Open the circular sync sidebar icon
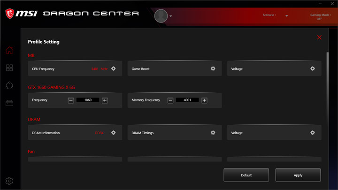Image resolution: width=338 pixels, height=190 pixels. tap(9, 85)
